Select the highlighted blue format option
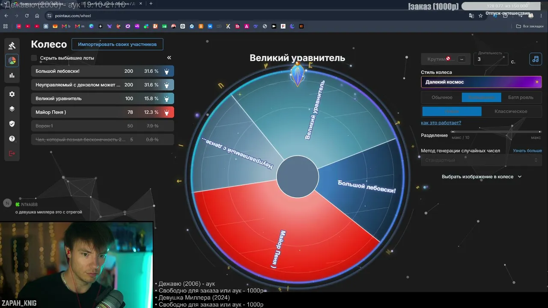 coord(452,111)
